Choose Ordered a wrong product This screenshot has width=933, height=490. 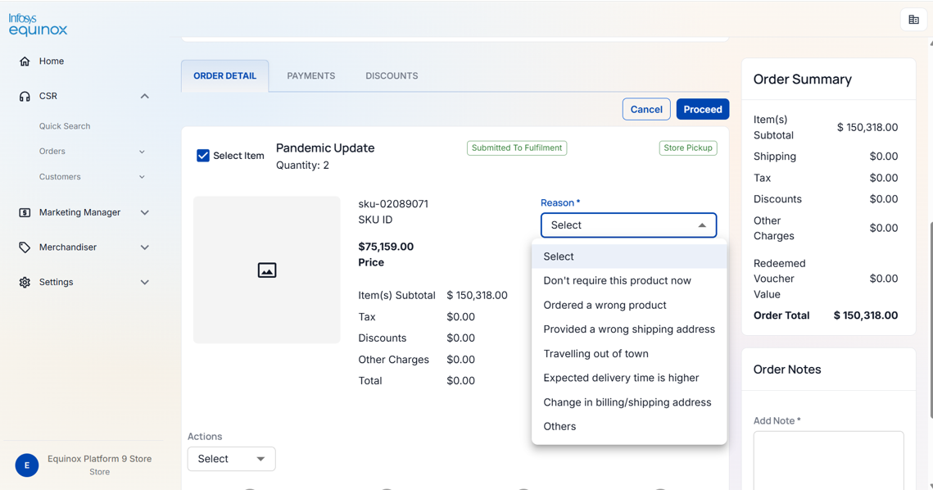point(629,305)
